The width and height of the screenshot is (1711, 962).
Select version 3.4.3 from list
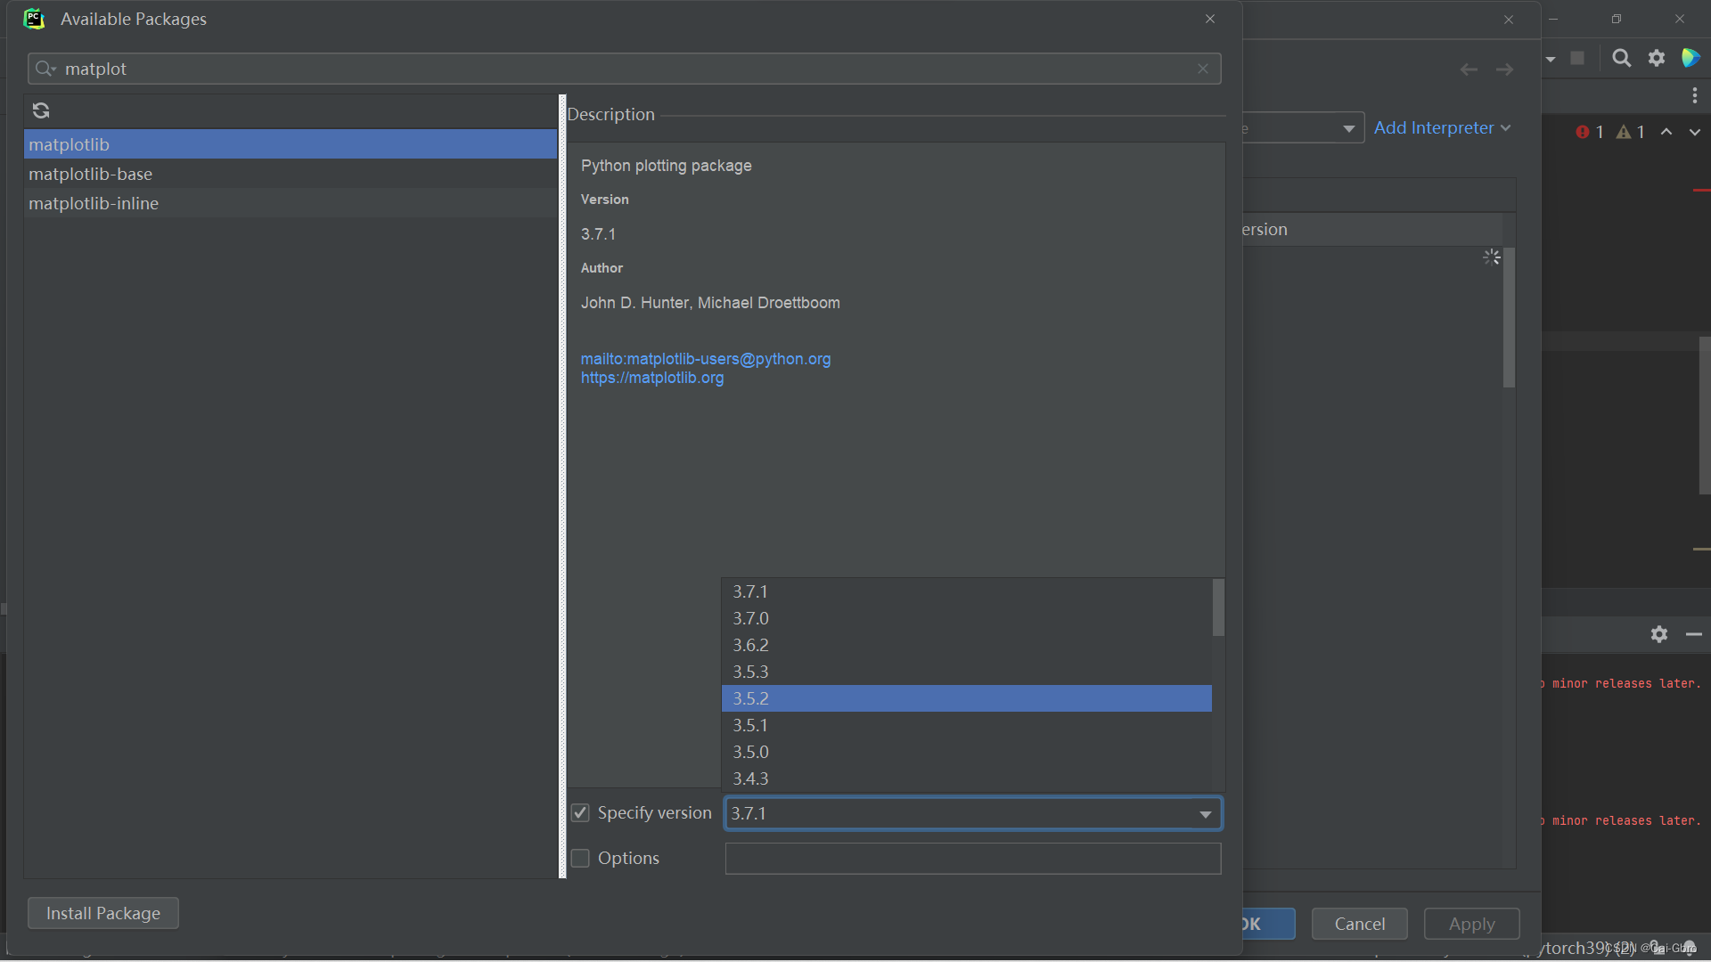(967, 779)
